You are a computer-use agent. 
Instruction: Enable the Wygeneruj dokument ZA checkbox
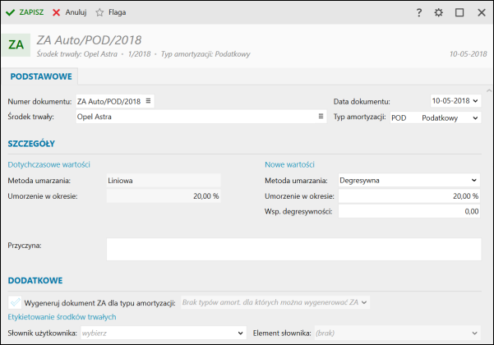tap(15, 302)
